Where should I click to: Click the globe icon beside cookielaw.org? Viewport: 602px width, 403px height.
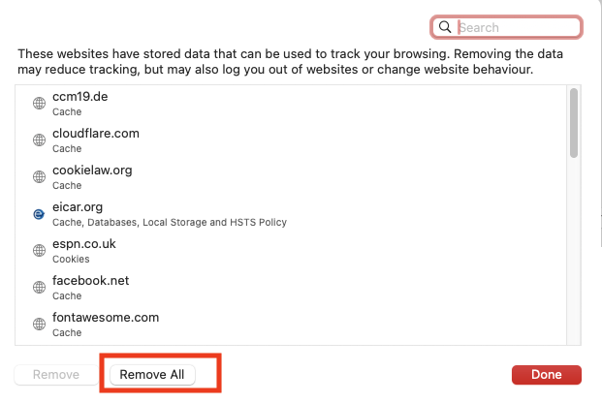(39, 177)
